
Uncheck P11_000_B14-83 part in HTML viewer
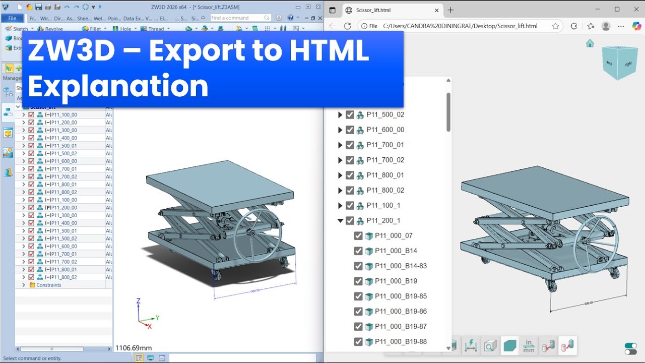(358, 266)
